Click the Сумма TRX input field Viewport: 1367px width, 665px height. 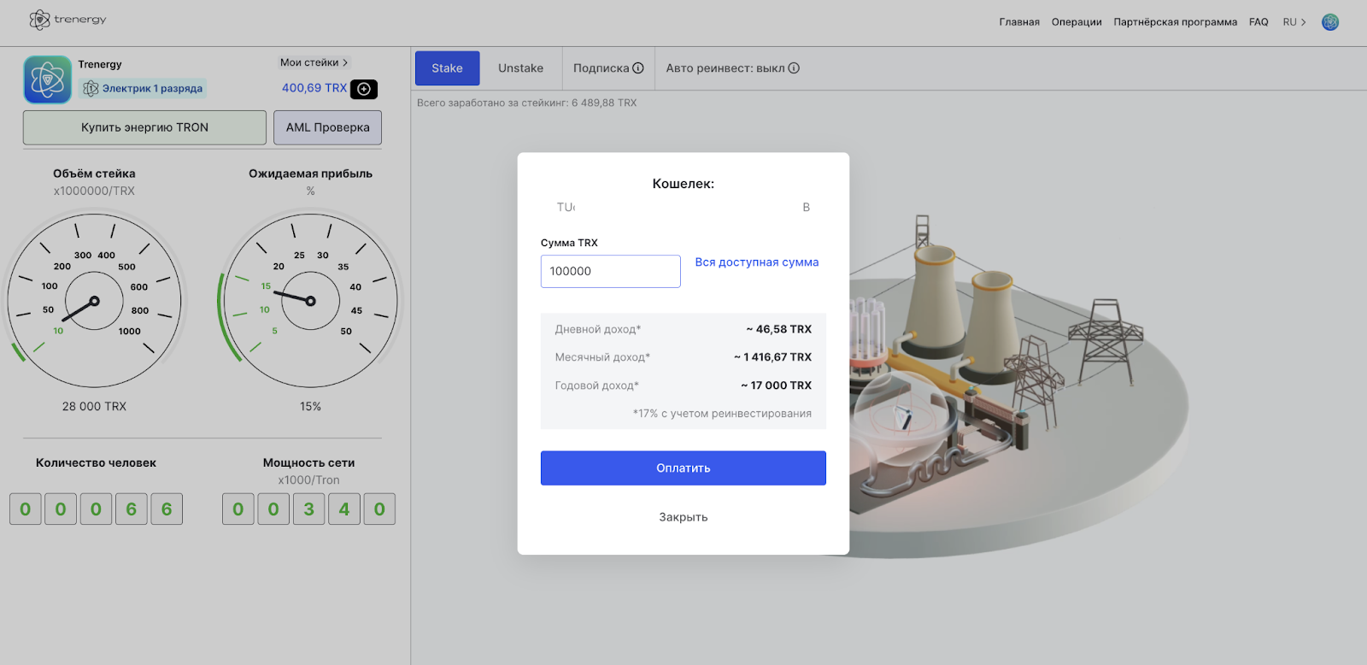click(611, 271)
